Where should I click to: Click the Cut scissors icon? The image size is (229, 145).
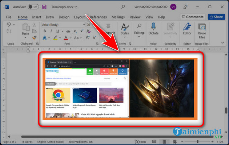click(34, 25)
